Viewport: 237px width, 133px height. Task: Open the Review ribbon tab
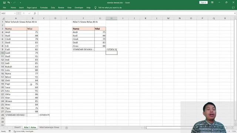click(61, 7)
